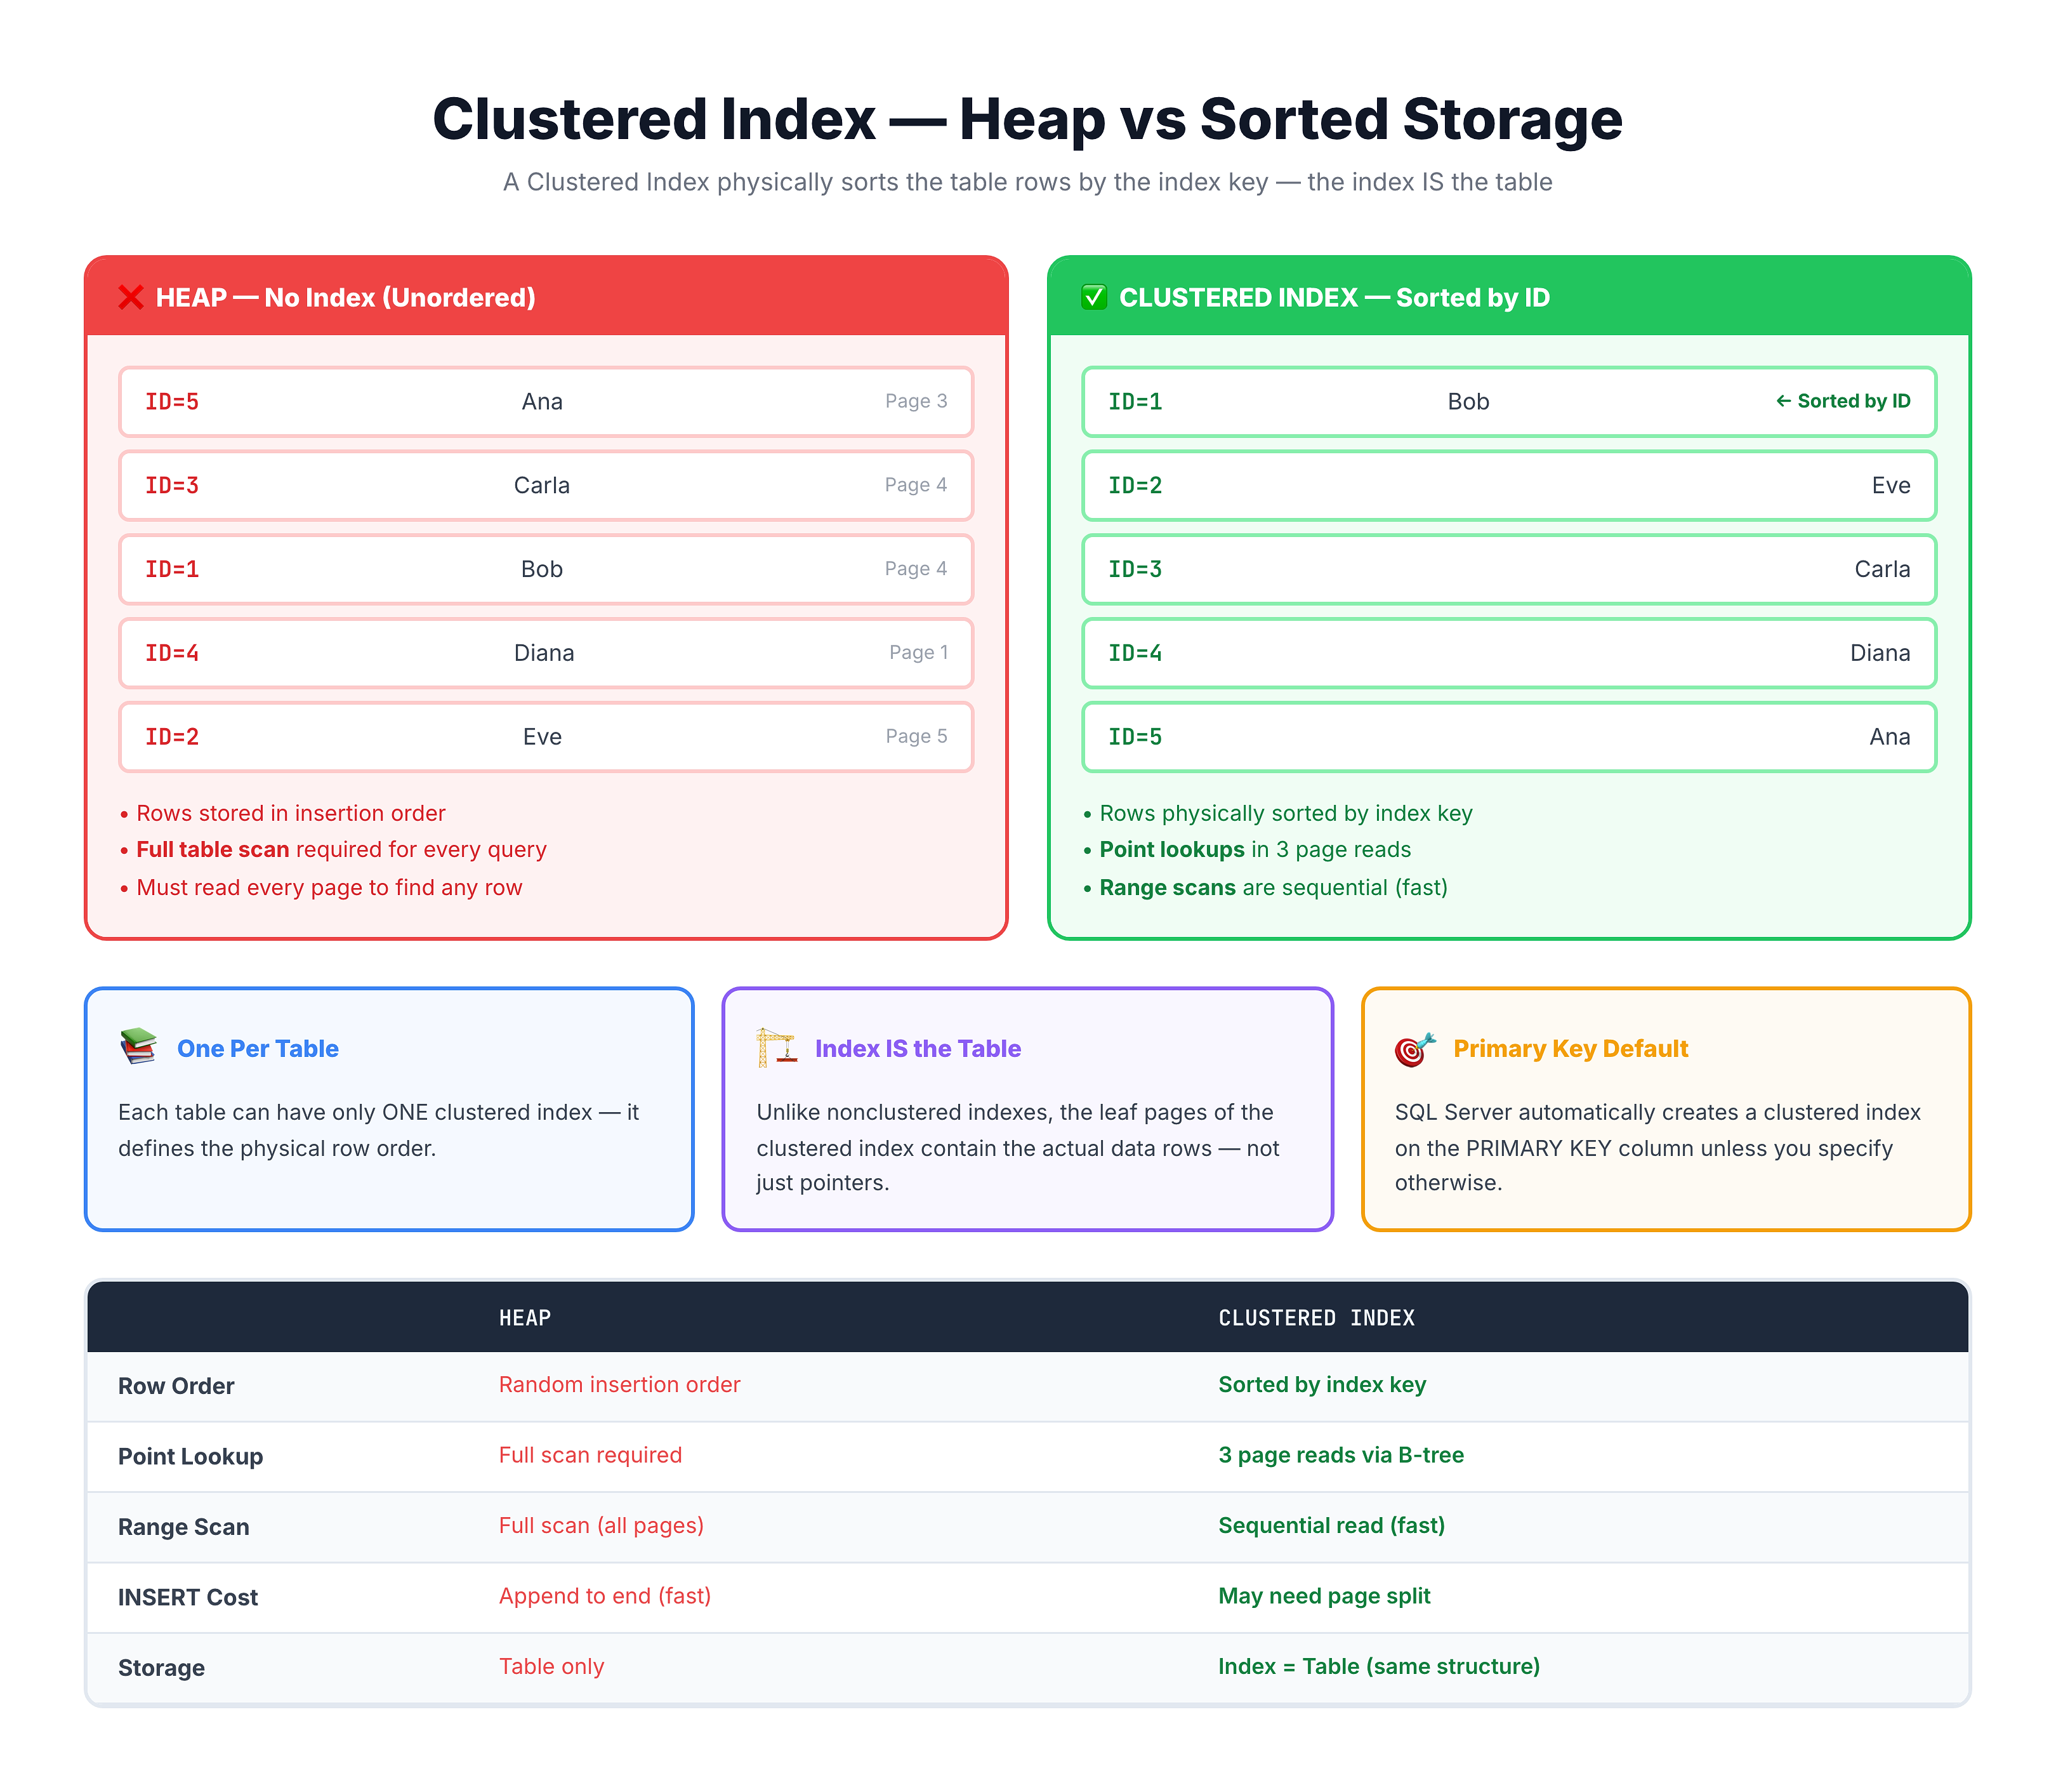Click the 'Range scans' bold bullet text
This screenshot has height=1792, width=2056.
click(1168, 887)
